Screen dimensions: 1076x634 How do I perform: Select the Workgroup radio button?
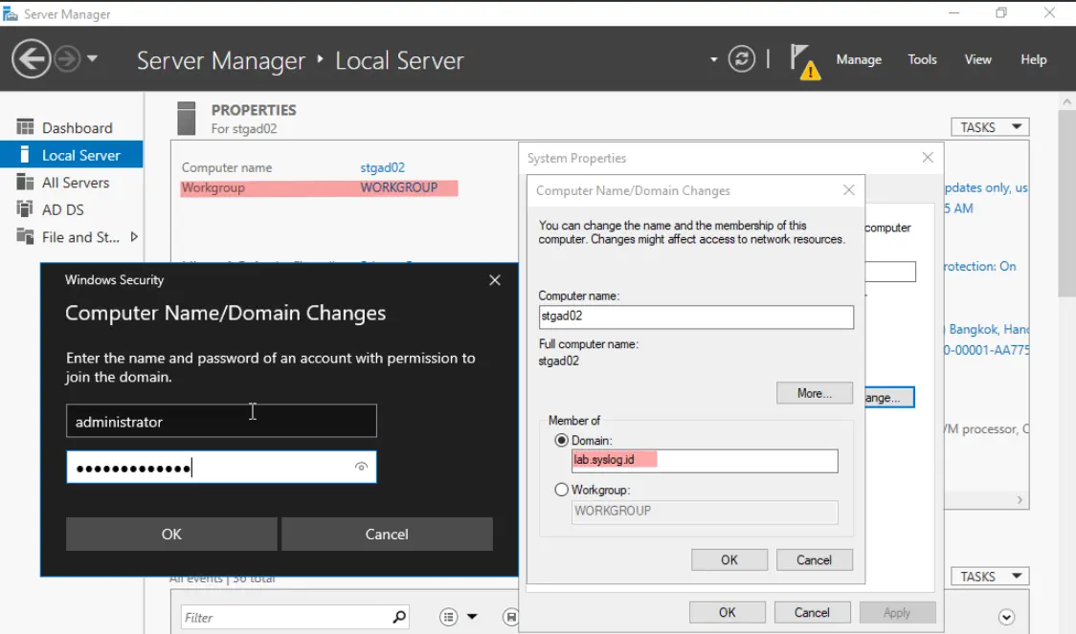pyautogui.click(x=561, y=490)
